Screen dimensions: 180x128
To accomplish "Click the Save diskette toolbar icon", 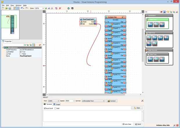I will click(10, 8).
